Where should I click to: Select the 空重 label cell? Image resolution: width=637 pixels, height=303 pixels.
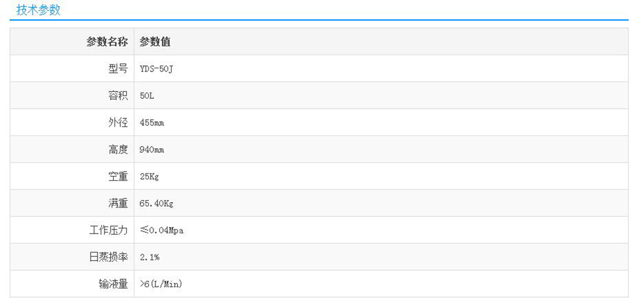[x=118, y=176]
